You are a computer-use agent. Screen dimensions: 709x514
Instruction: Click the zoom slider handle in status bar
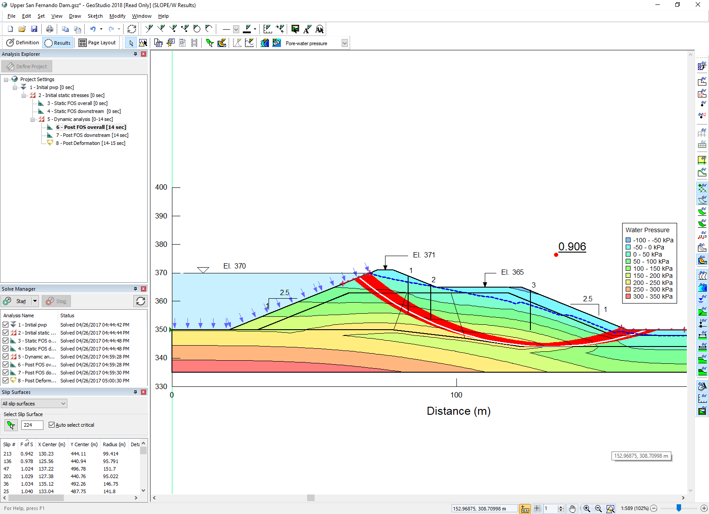678,508
